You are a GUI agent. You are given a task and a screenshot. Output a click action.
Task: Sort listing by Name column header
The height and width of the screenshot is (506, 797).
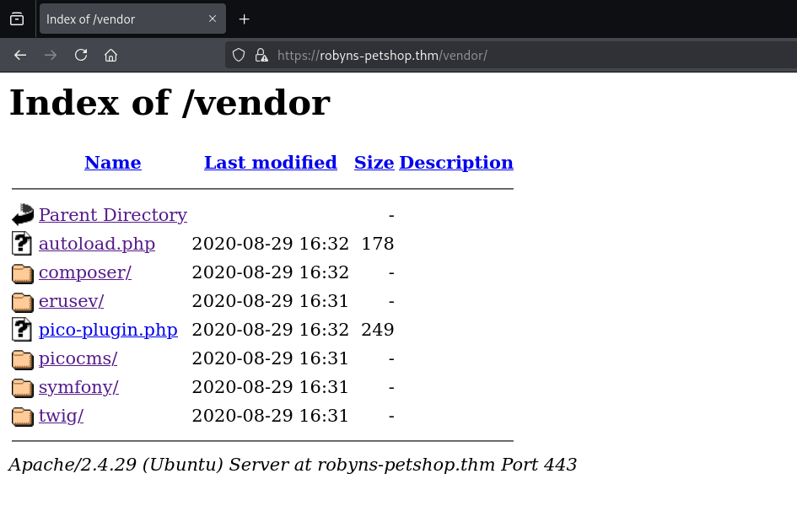click(112, 163)
